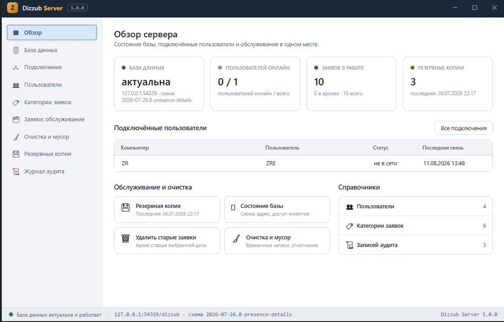Click Dizzub Server 1.0.0 in status bar
The width and height of the screenshot is (504, 322).
469,314
